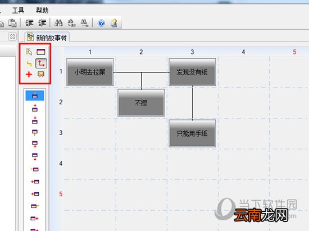Click the Find Next binoculars-with-arrow icon
The width and height of the screenshot is (309, 231).
tap(84, 23)
